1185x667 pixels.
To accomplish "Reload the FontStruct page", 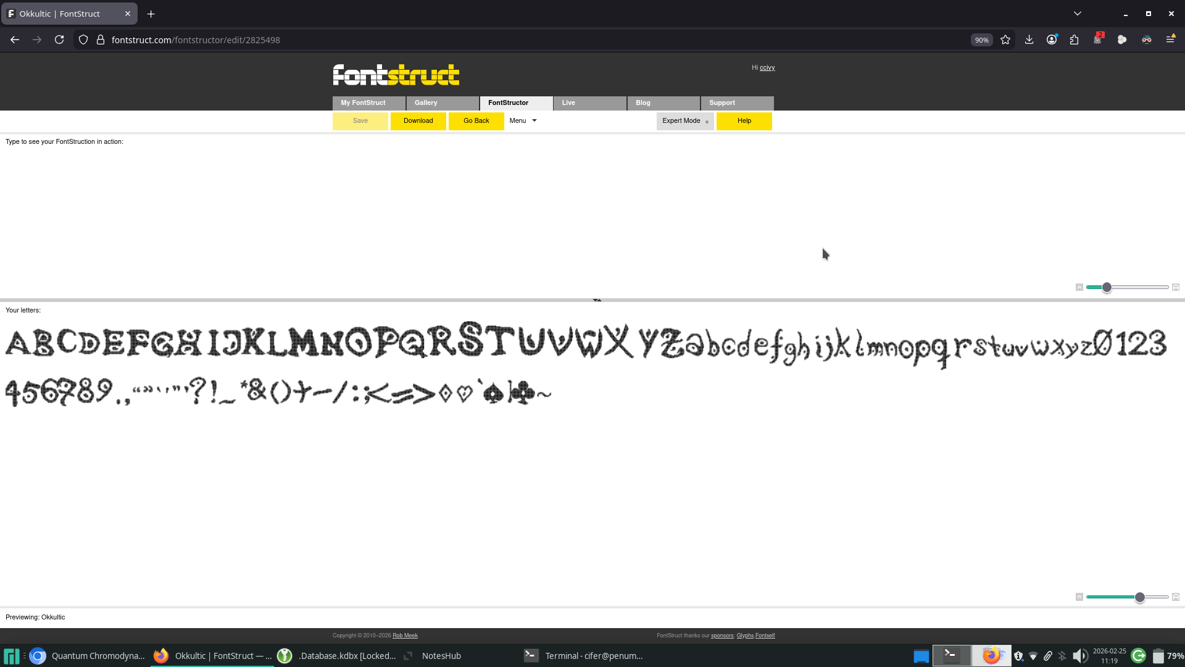I will click(x=59, y=40).
